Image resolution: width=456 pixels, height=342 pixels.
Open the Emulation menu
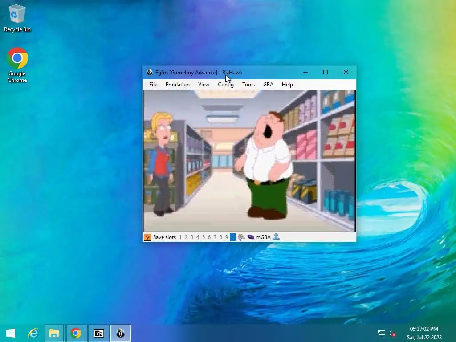pyautogui.click(x=177, y=85)
